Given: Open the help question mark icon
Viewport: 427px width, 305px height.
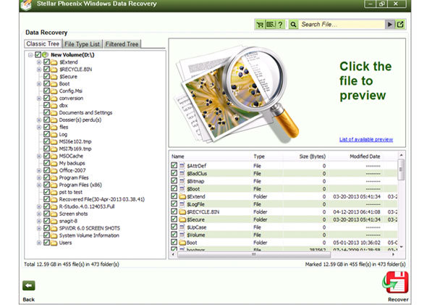Looking at the screenshot, I should pos(280,25).
